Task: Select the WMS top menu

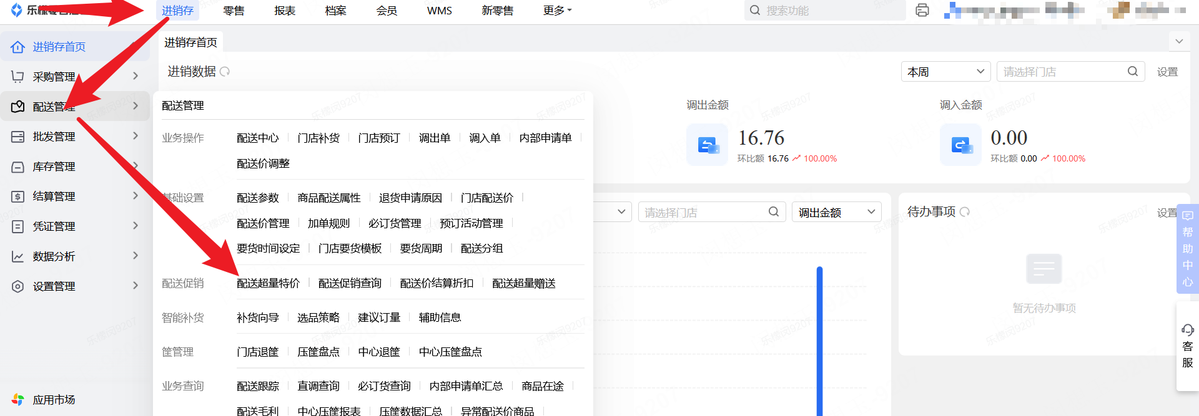Action: (x=440, y=11)
